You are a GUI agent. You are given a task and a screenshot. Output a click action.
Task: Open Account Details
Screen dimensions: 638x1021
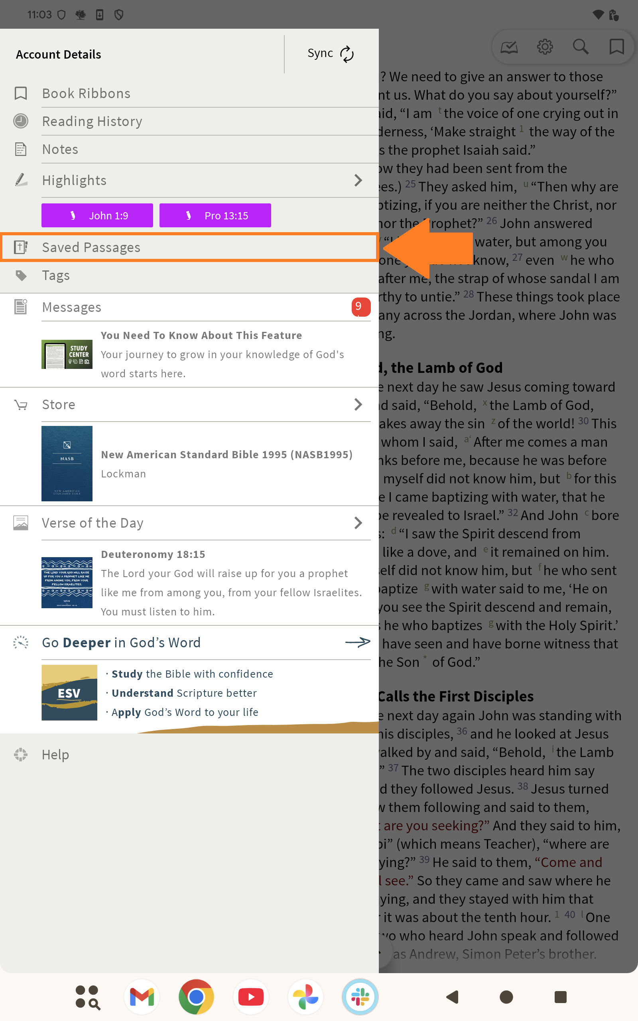pyautogui.click(x=59, y=54)
